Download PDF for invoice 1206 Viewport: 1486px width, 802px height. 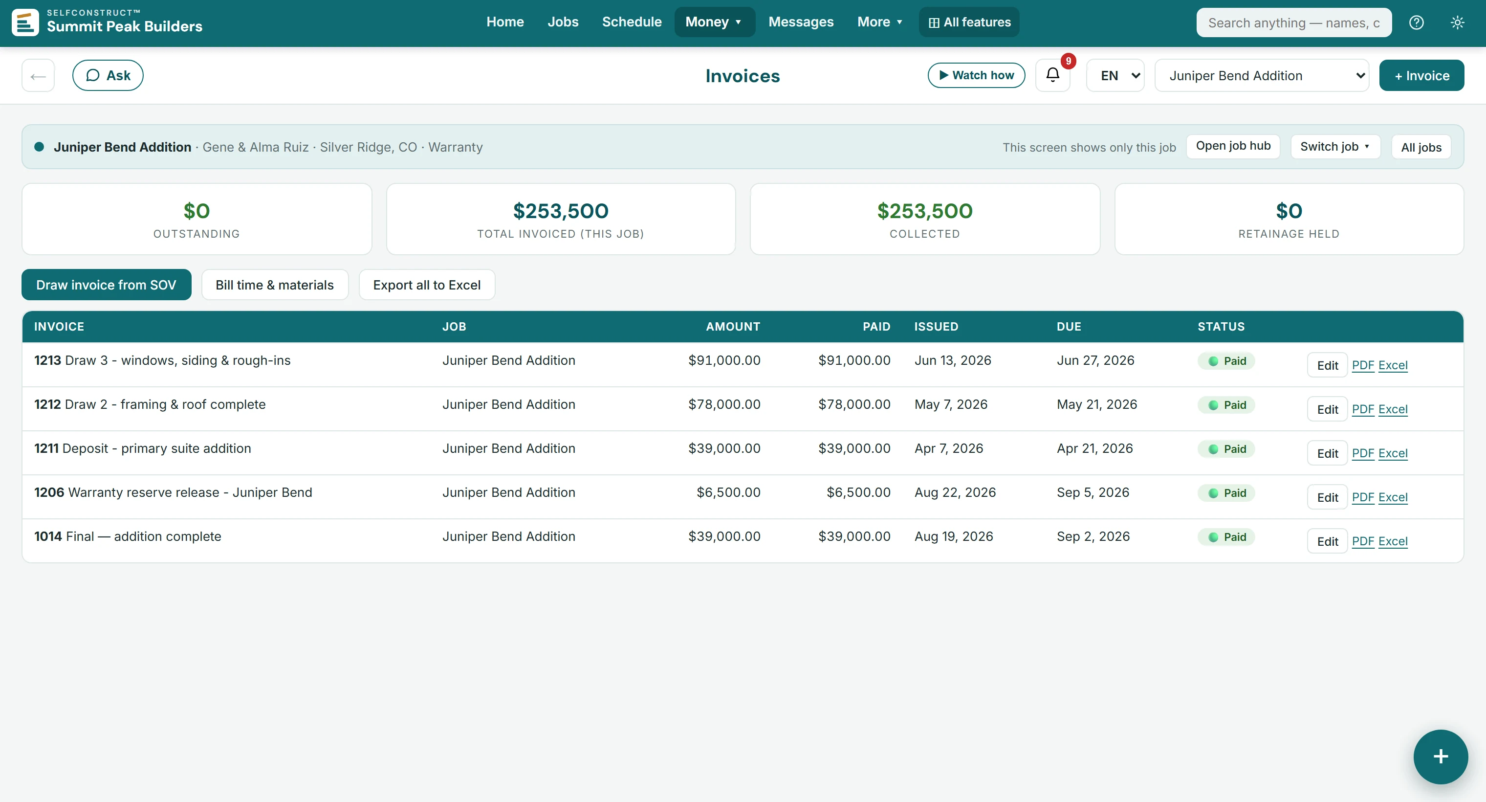pos(1362,497)
